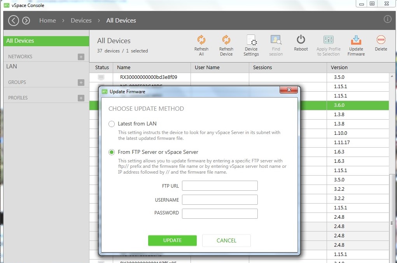Click the Delete device icon
Screen dimensions: 397x263
[x=381, y=40]
